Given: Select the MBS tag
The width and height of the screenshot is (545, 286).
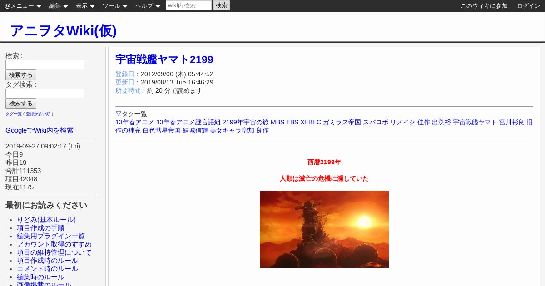Looking at the screenshot, I should tap(277, 122).
